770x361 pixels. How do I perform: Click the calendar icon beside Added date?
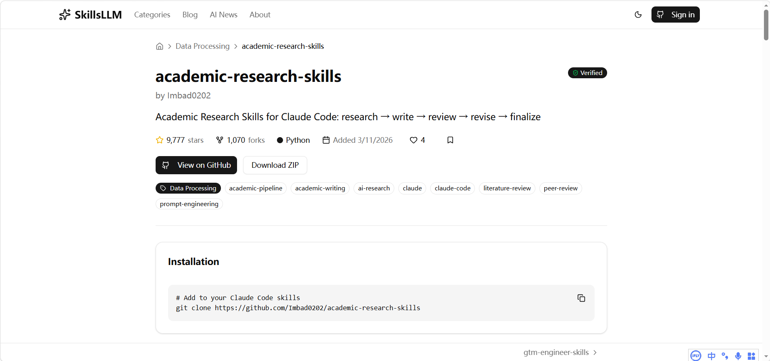point(326,140)
